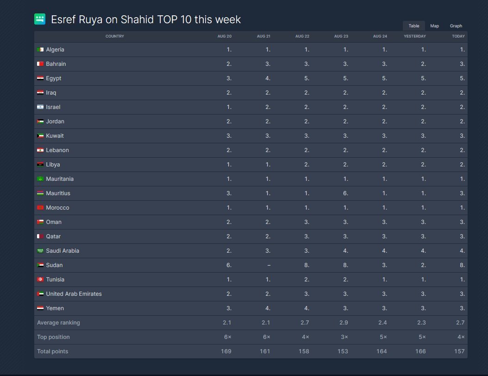Click the Yemen country link
The height and width of the screenshot is (376, 488).
tap(55, 308)
